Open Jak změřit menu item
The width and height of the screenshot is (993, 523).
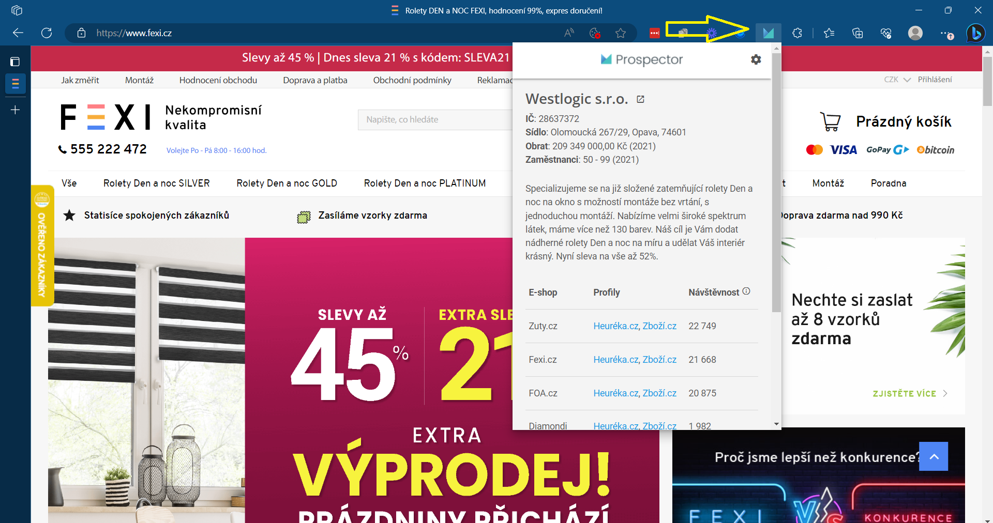coord(80,80)
